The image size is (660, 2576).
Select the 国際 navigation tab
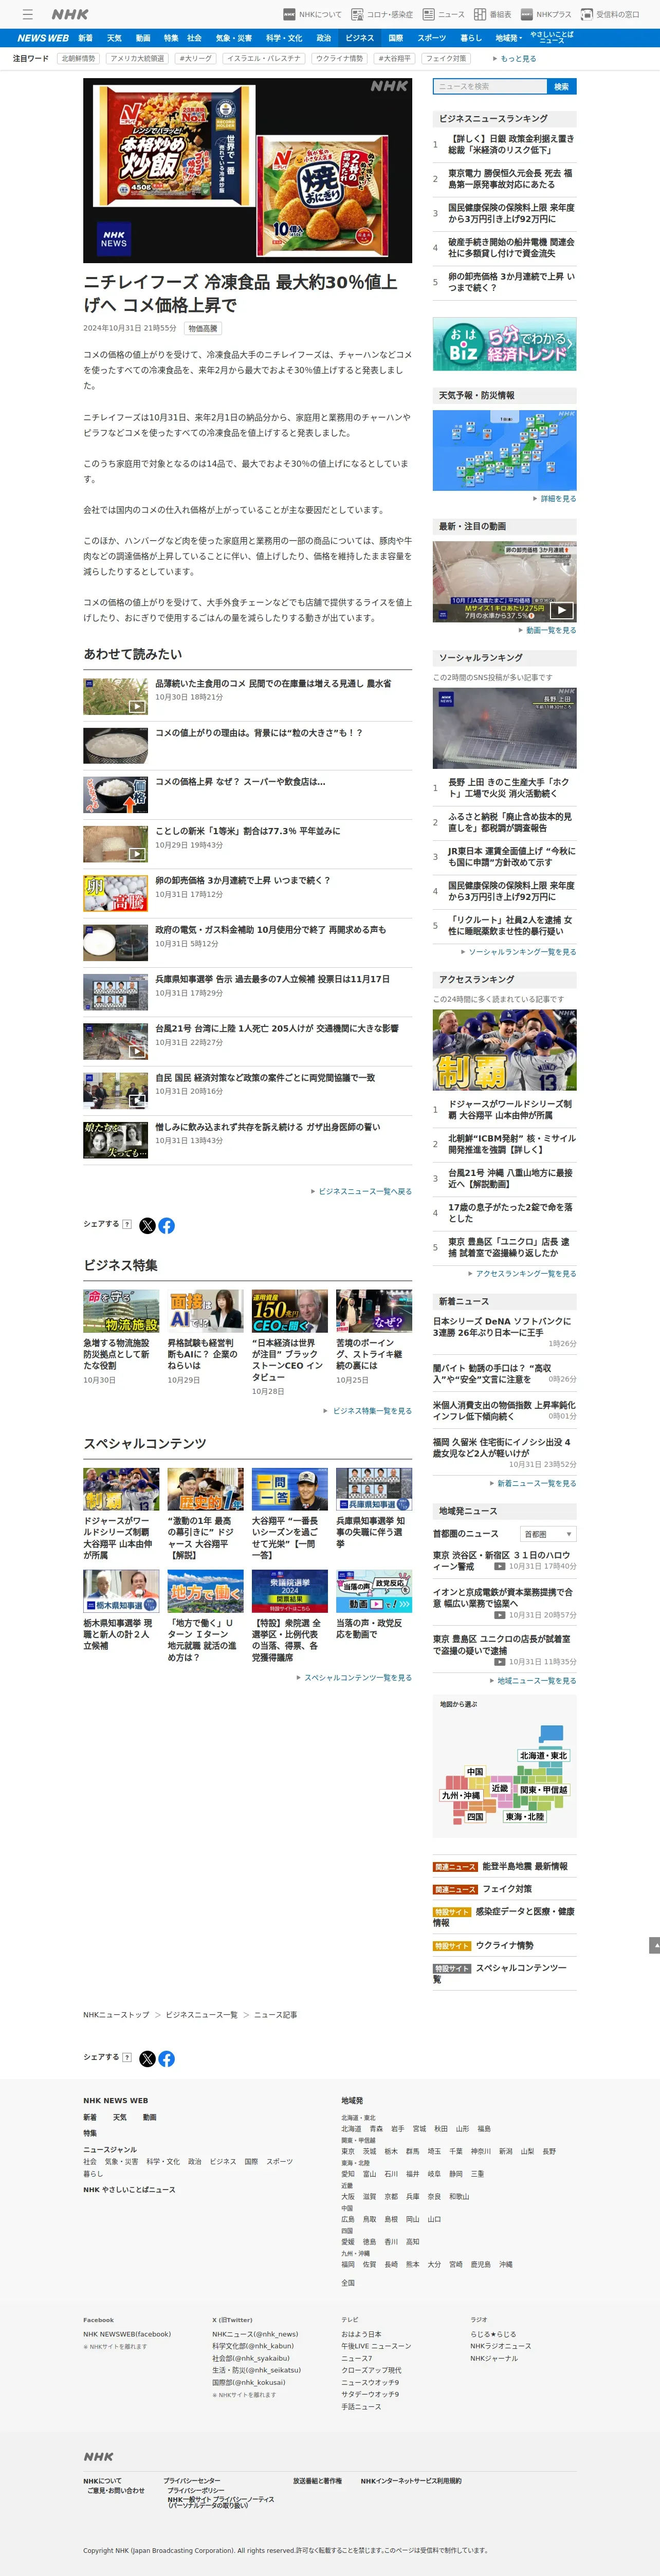coord(395,38)
